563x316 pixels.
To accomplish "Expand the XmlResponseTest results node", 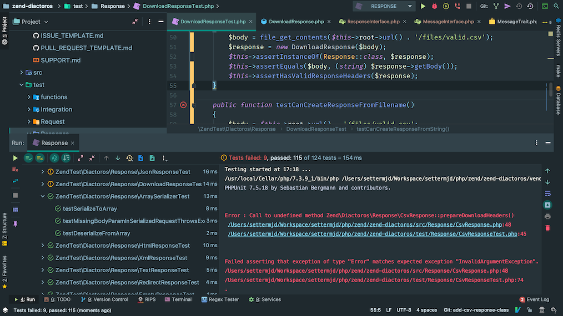I will (x=43, y=258).
